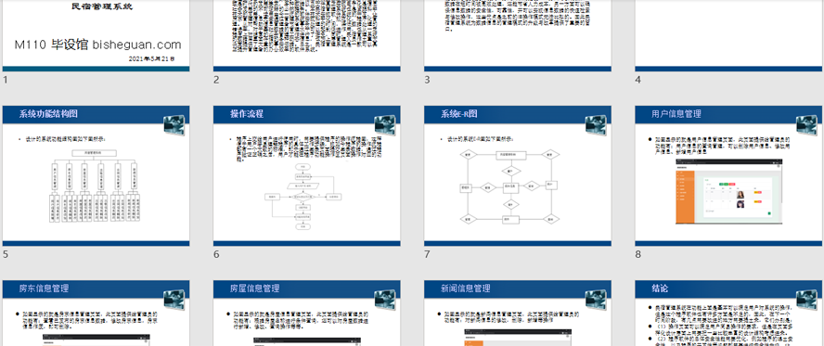Select slide 2 thumbnail with dense paragraph
The image size is (824, 346).
[x=307, y=35]
